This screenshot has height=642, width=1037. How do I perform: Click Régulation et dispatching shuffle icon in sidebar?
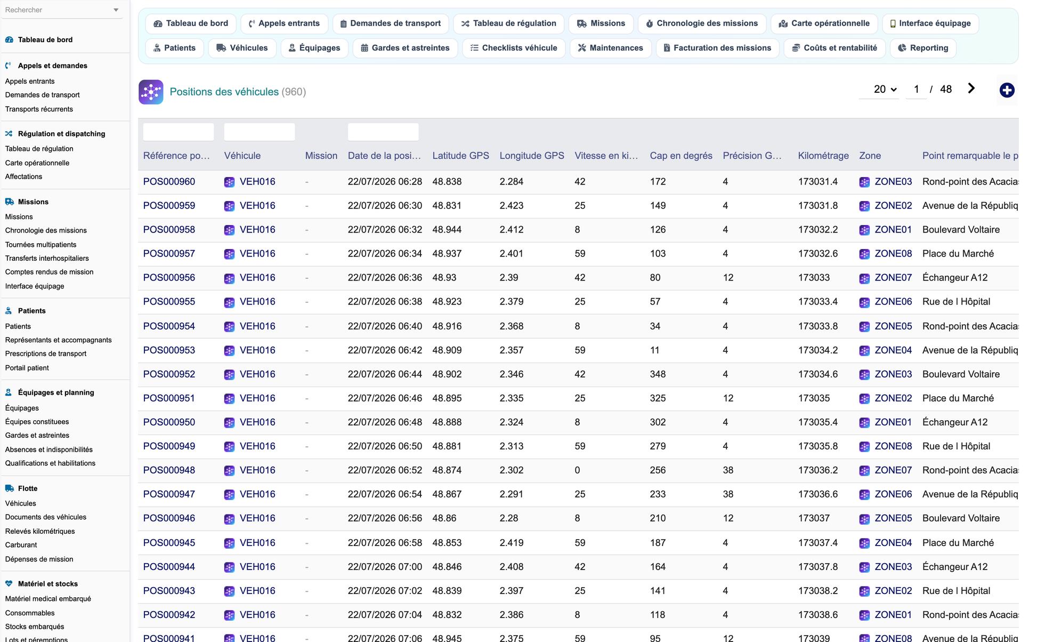coord(9,134)
